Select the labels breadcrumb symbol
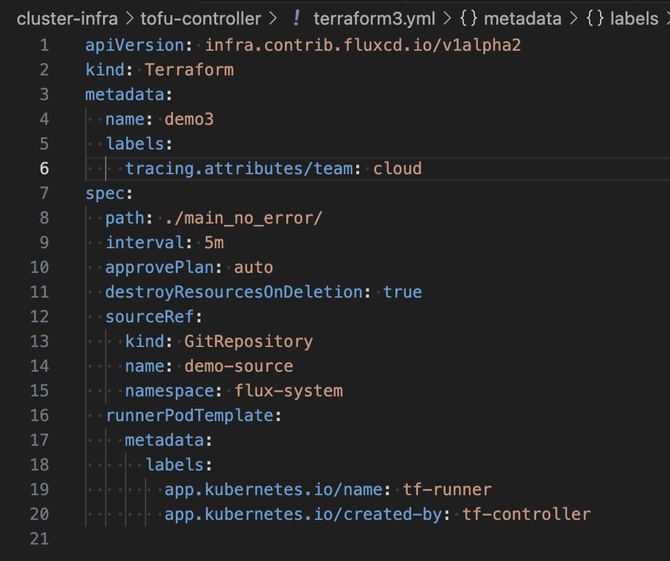 click(x=634, y=19)
